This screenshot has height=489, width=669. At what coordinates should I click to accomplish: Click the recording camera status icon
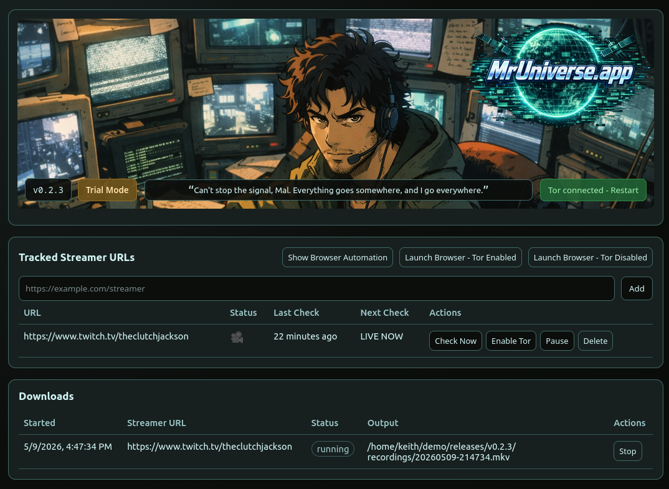click(237, 337)
